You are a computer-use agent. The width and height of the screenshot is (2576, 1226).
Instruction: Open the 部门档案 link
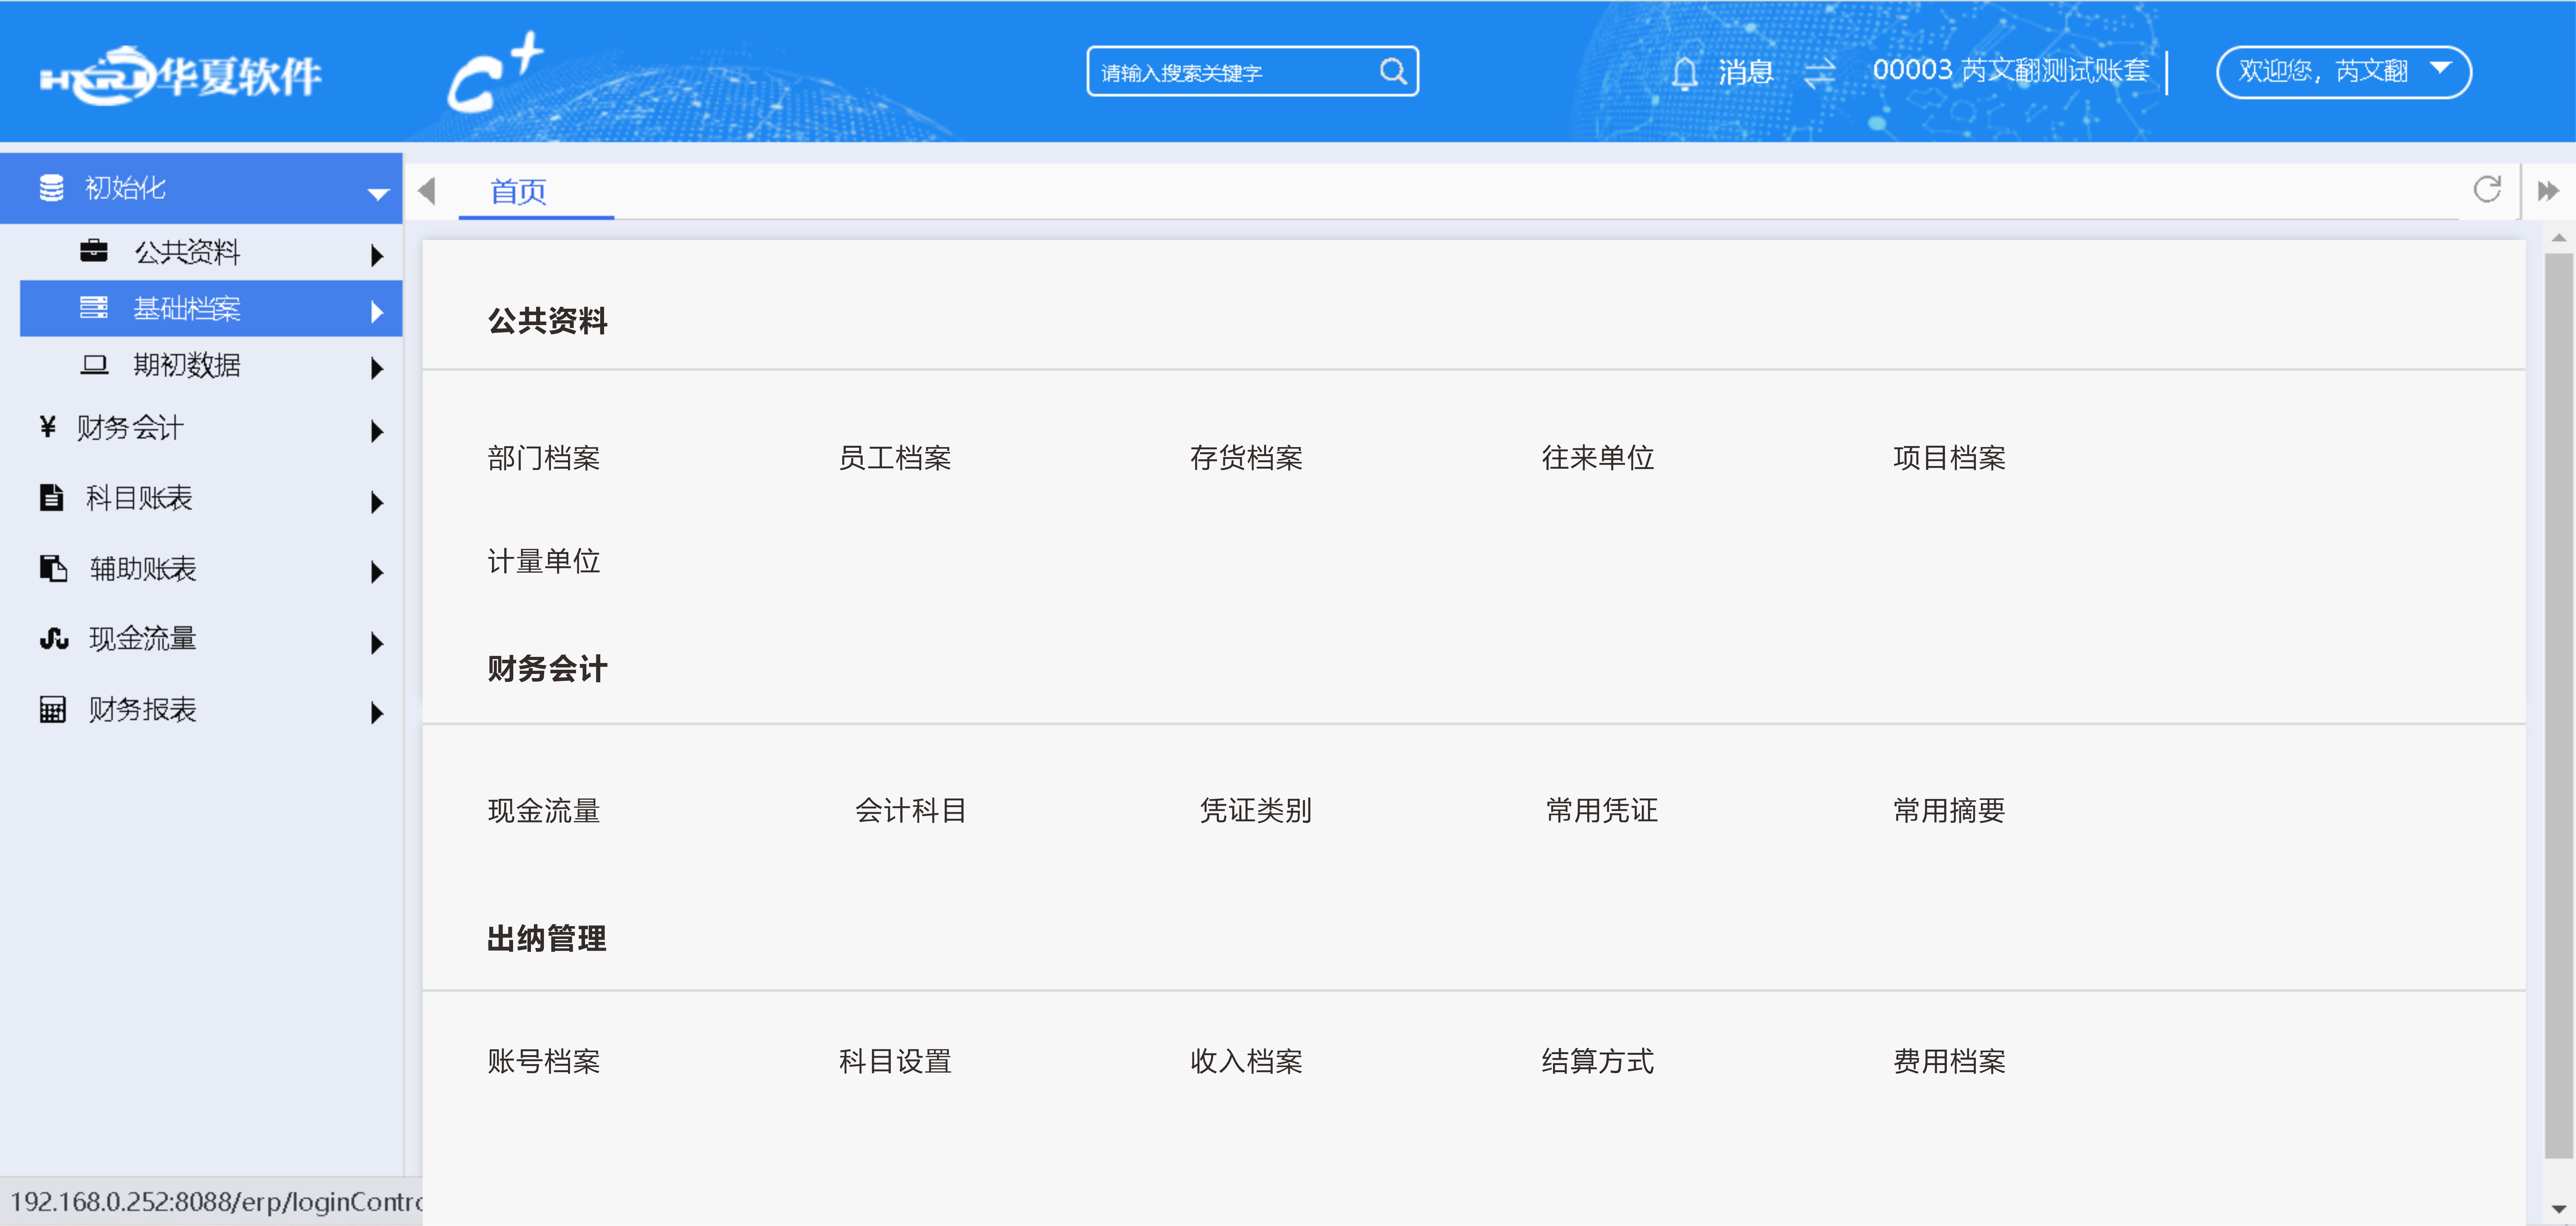tap(544, 458)
